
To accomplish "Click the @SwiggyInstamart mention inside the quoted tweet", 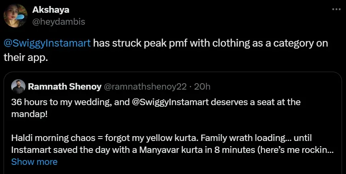I will tap(165, 102).
